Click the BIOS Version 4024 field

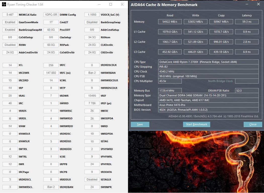coord(208,110)
